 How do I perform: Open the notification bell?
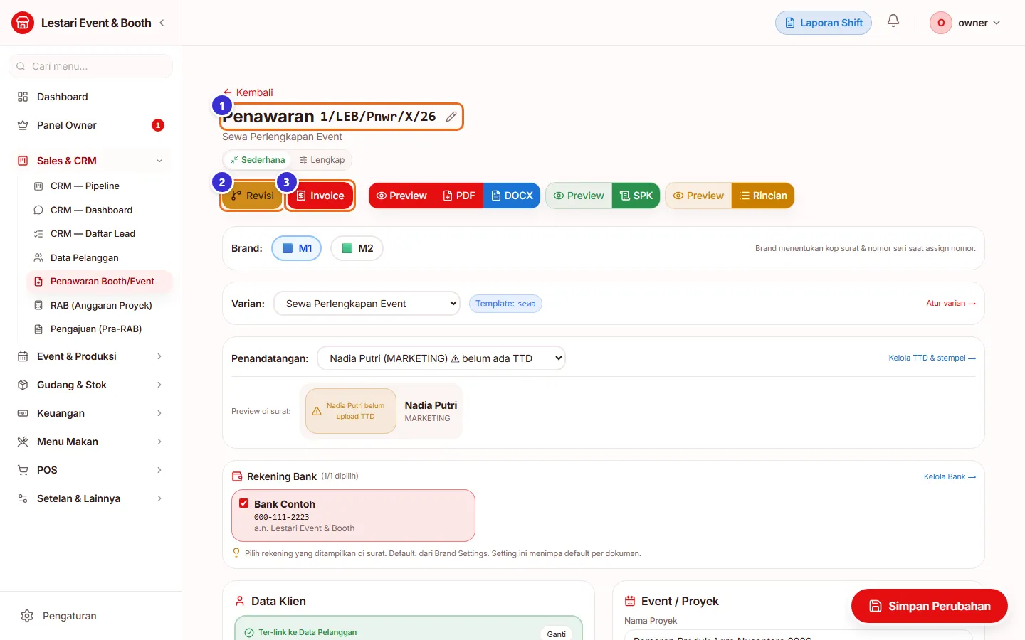(893, 21)
